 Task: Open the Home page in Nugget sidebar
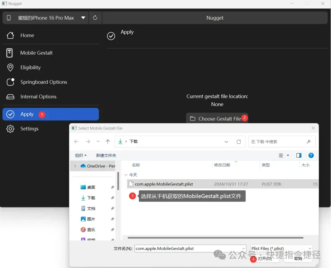point(51,35)
